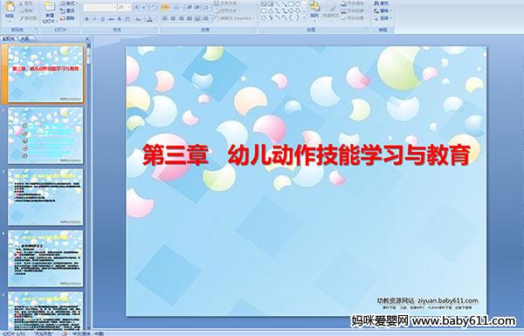Click the Arrange (排列) icon

(314, 6)
